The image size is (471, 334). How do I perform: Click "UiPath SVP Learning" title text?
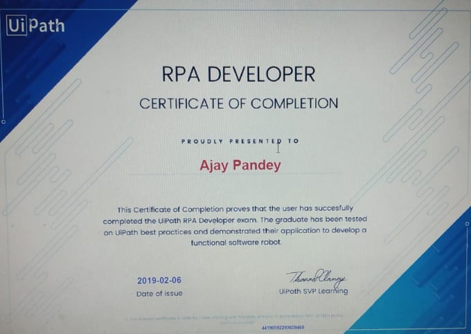(x=314, y=291)
